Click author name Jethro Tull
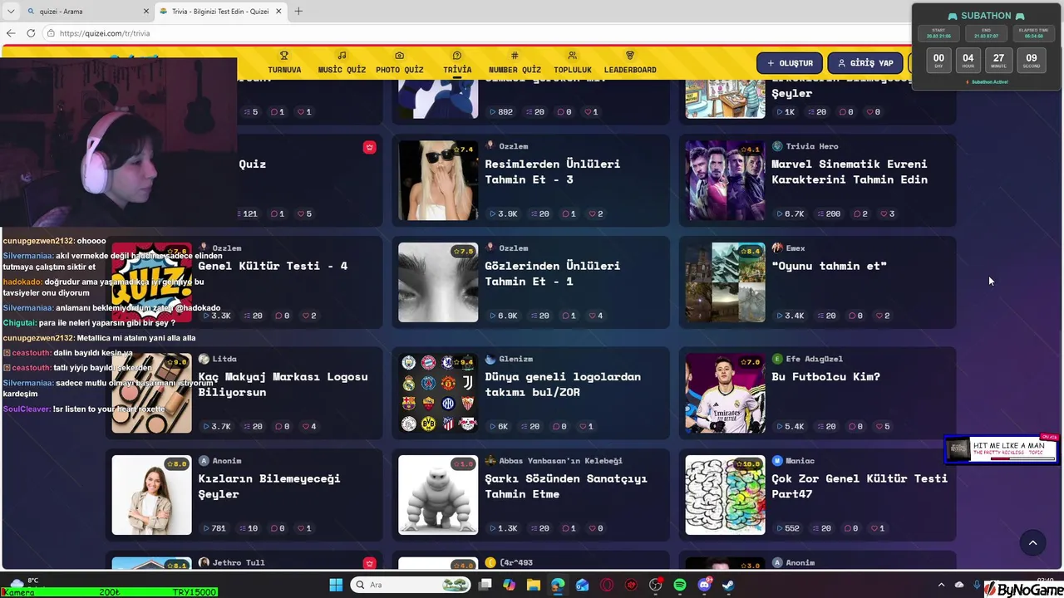Viewport: 1064px width, 598px height. (x=238, y=562)
